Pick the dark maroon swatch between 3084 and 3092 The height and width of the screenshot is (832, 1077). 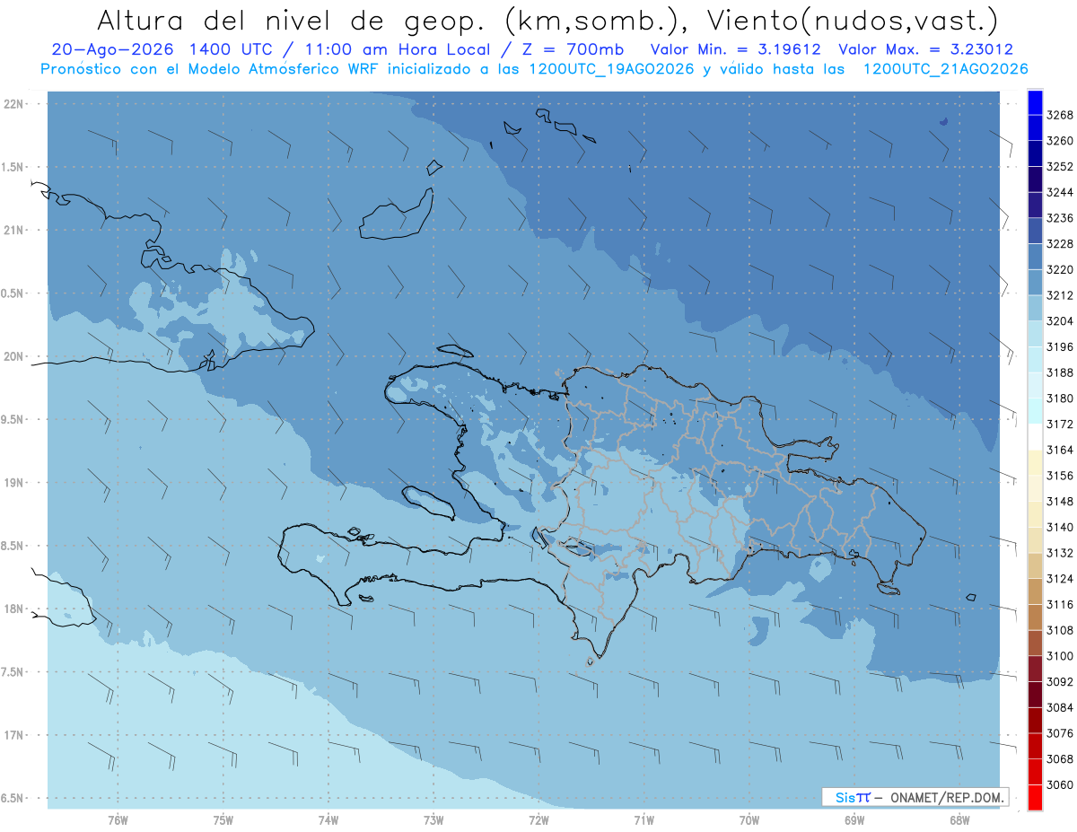click(x=1035, y=694)
